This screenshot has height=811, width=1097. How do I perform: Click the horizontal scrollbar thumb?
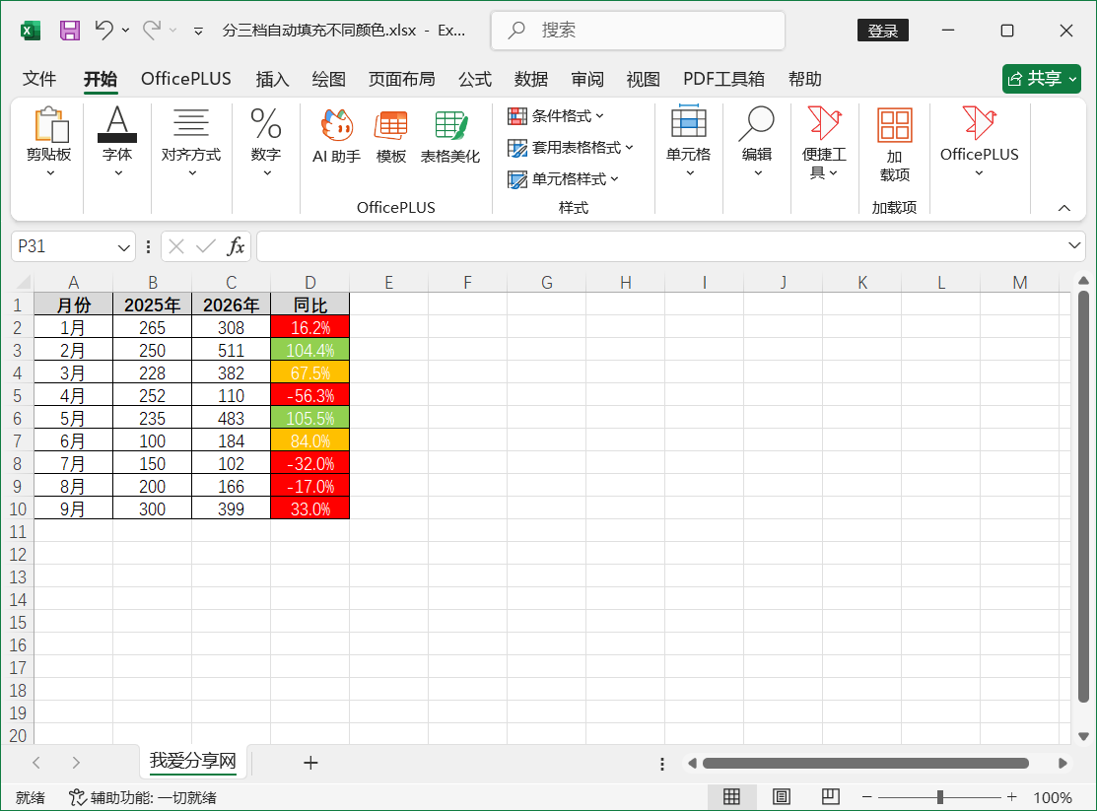pyautogui.click(x=865, y=763)
